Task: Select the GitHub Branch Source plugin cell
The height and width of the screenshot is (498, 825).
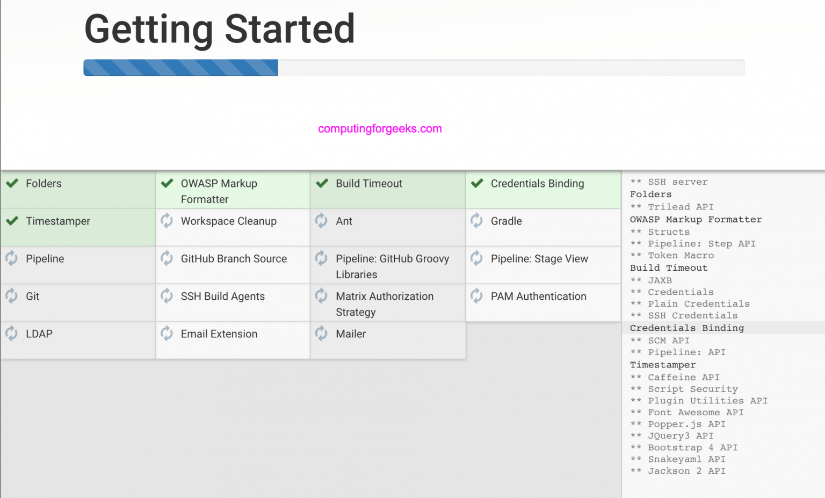Action: click(x=233, y=265)
